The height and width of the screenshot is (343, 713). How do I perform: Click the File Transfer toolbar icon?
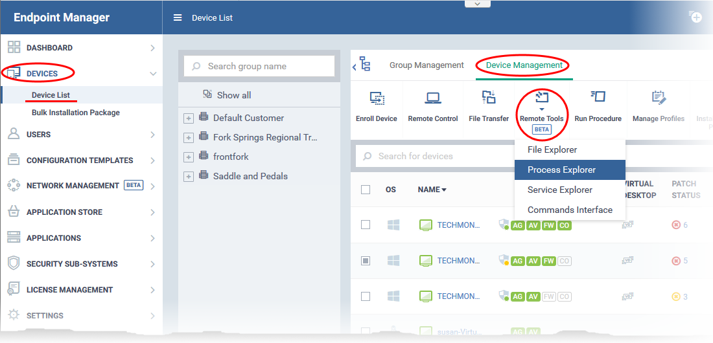coord(489,97)
